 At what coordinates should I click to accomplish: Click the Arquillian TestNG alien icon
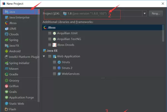[54, 39]
